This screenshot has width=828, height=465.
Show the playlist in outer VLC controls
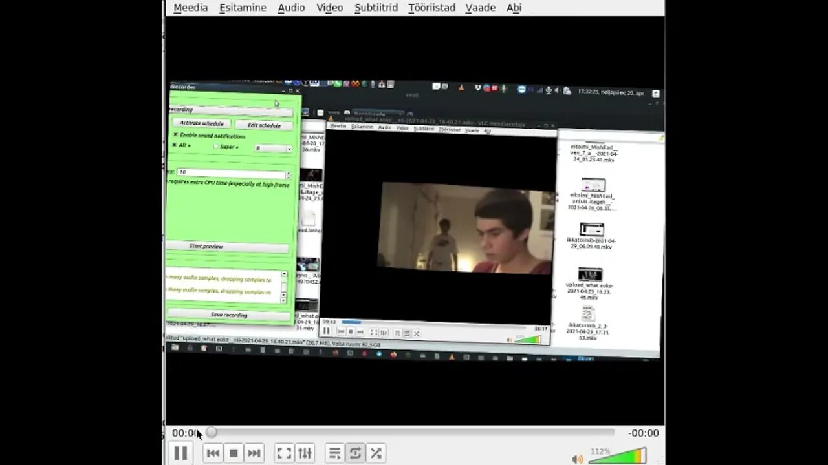click(334, 453)
